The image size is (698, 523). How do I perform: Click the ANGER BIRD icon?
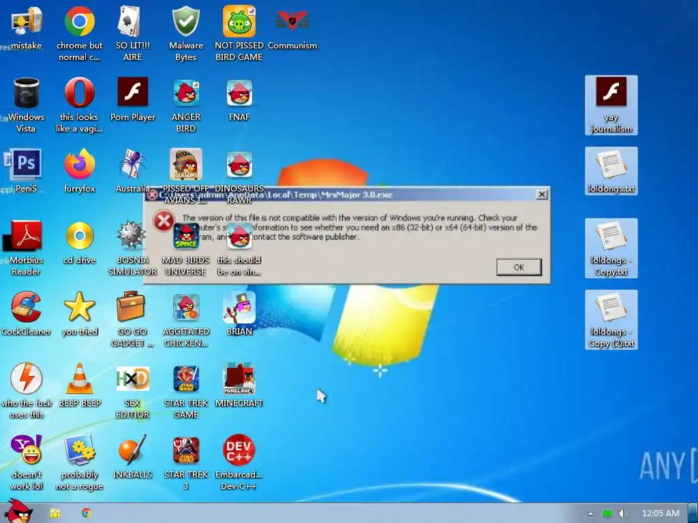point(186,106)
